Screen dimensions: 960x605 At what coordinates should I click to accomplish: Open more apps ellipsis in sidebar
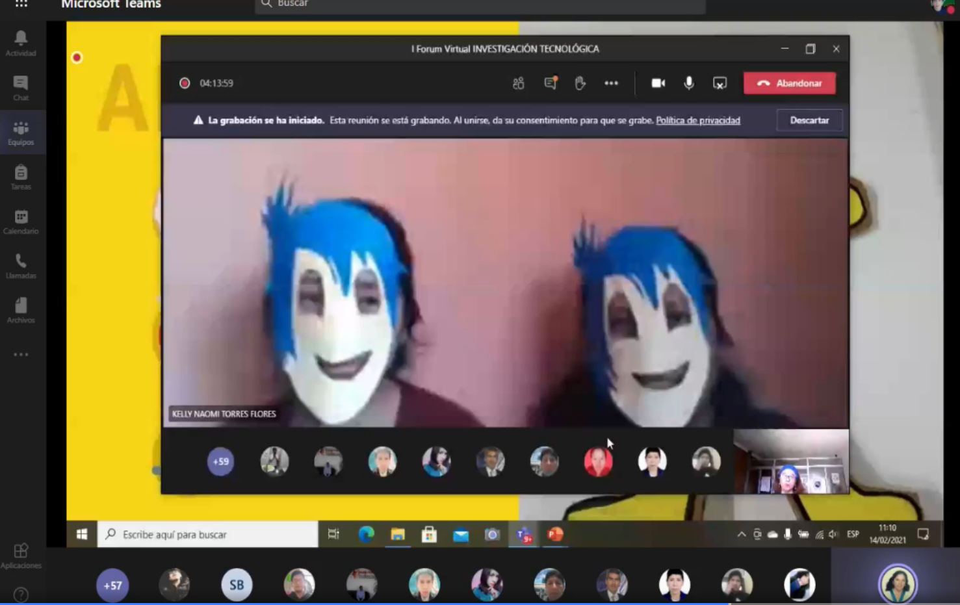(21, 354)
